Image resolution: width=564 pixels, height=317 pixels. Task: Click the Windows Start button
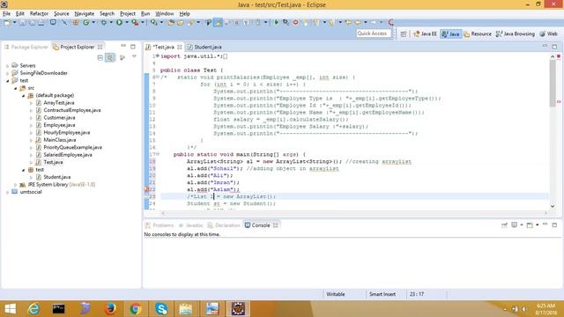click(10, 308)
